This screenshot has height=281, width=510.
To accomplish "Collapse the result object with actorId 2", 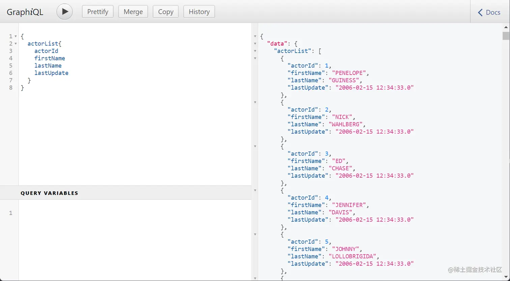I will [x=255, y=102].
